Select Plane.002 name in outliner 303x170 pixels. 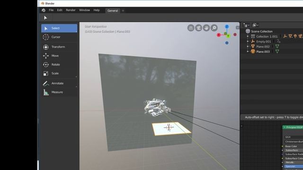pyautogui.click(x=263, y=47)
